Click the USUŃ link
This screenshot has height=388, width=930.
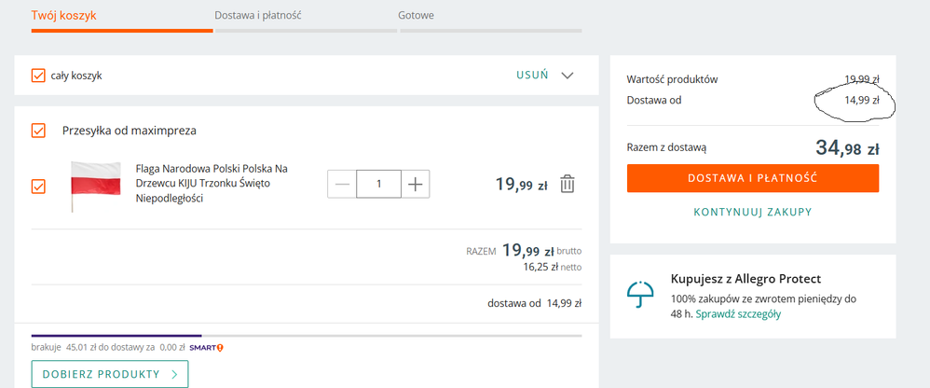point(532,76)
